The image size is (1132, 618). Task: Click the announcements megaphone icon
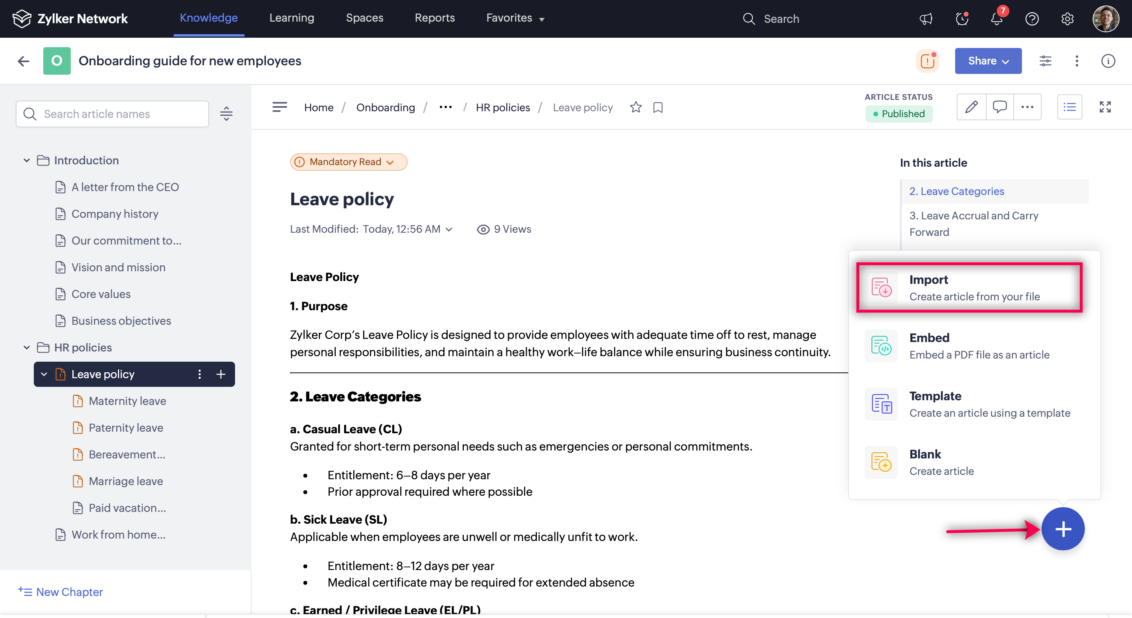pos(926,19)
